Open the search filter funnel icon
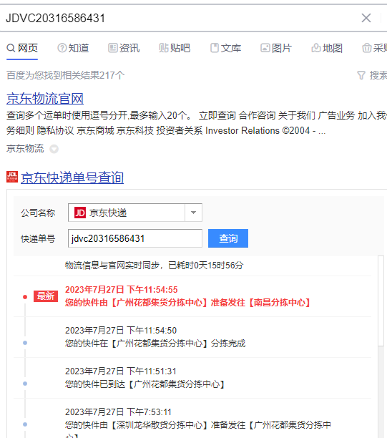Image resolution: width=387 pixels, height=438 pixels. [x=361, y=75]
